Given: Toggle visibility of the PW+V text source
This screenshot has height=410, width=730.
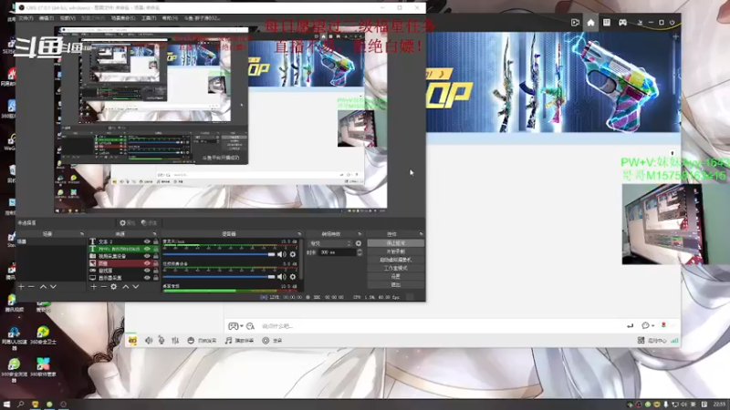Looking at the screenshot, I should click(147, 249).
